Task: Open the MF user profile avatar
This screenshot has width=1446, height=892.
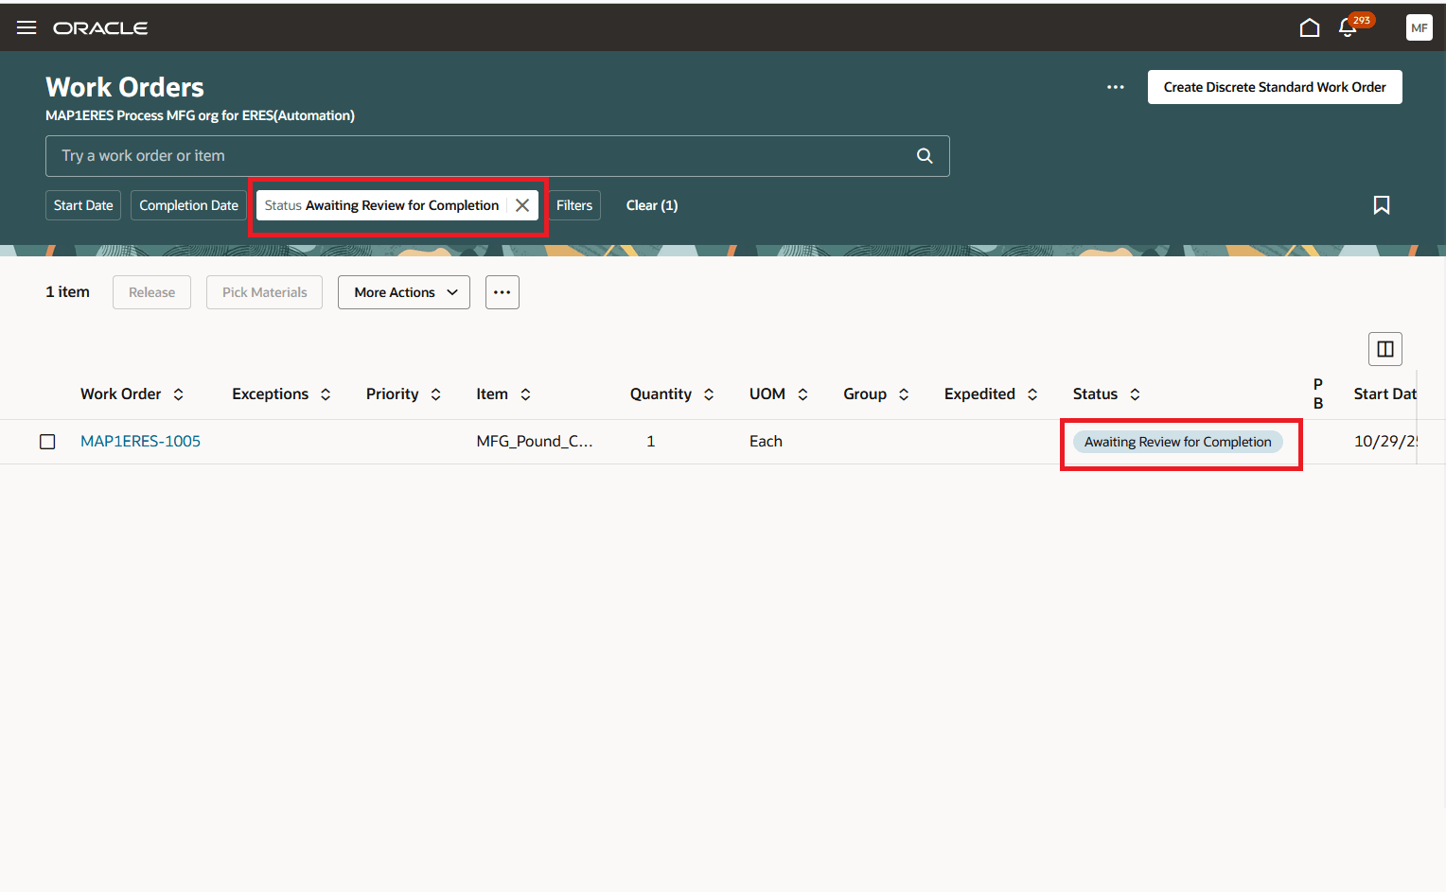Action: point(1419,27)
